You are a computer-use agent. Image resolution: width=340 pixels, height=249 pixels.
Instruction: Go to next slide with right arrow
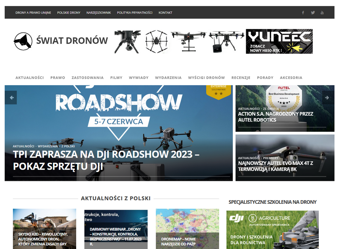(327, 98)
